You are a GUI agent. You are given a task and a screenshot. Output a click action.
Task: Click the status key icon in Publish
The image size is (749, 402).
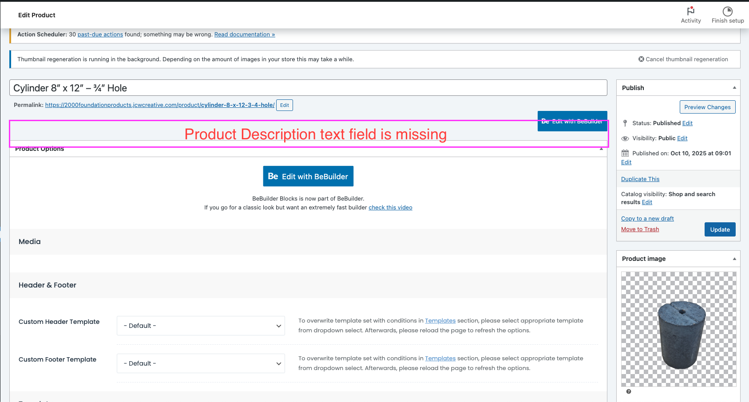point(625,123)
